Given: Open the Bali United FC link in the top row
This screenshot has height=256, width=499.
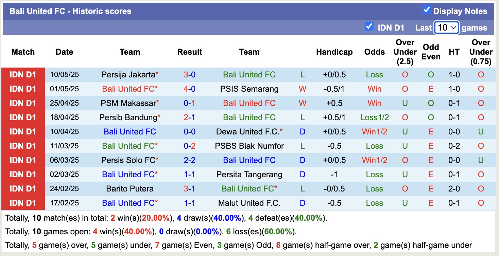Looking at the screenshot, I should point(249,75).
